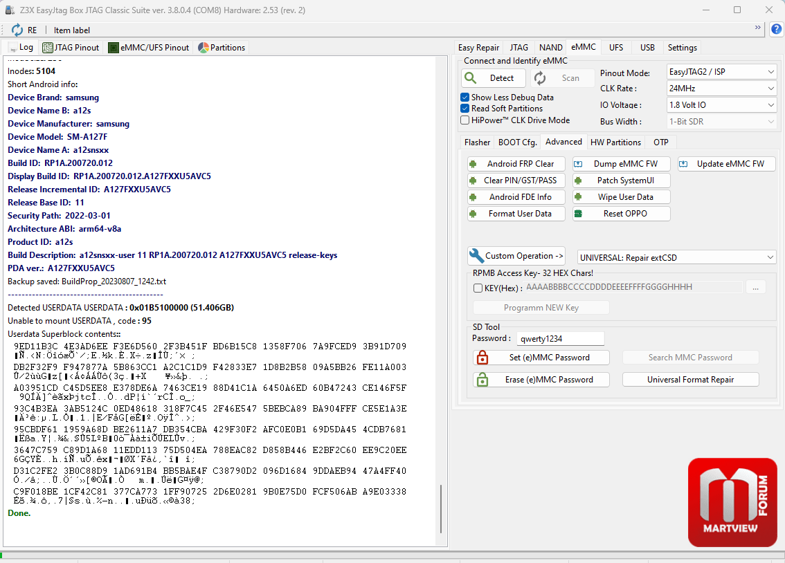Click the red padlock icon for Set Password

482,358
